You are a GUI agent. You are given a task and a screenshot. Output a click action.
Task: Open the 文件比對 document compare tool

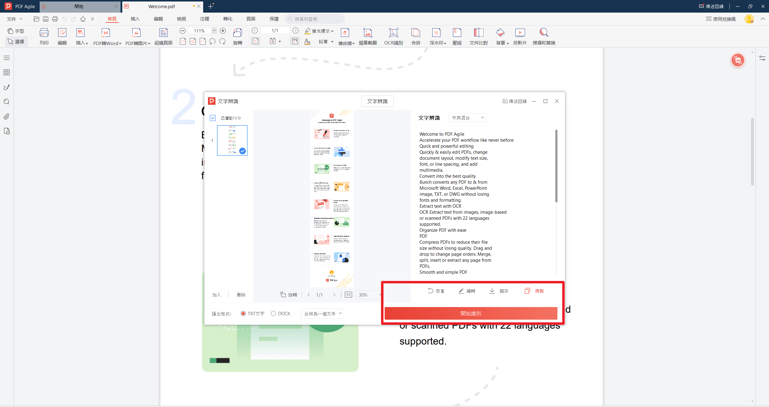point(478,36)
